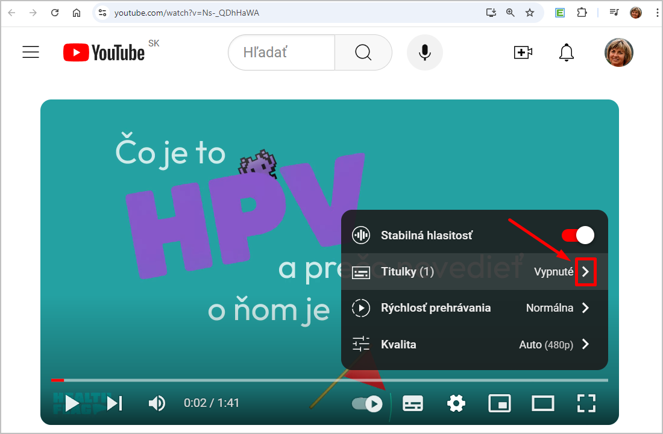Click the Stabilná hlasitosť menu row label

tap(427, 235)
